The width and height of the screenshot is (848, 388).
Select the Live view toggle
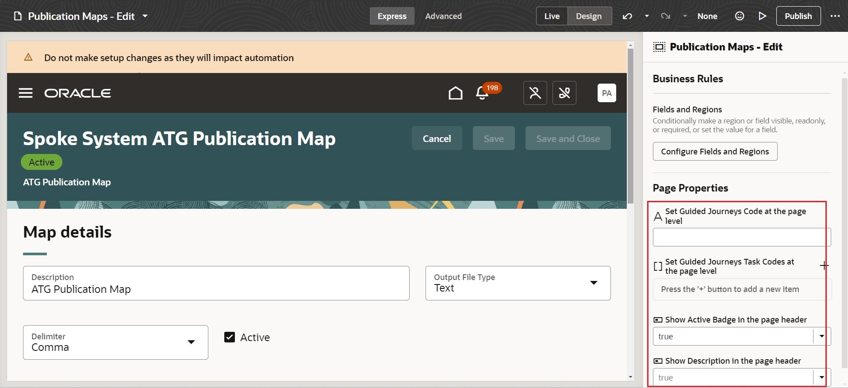552,16
